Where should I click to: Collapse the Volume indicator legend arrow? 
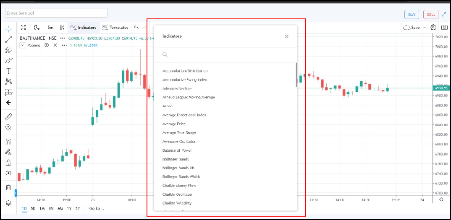pyautogui.click(x=24, y=45)
